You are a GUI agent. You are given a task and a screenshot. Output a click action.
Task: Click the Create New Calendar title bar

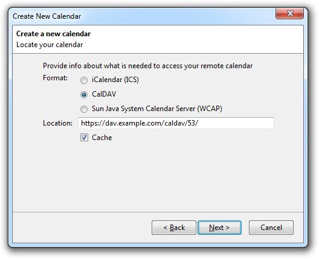[x=143, y=16]
